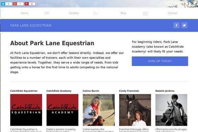Click the Park Lane Equestrian site title
The width and height of the screenshot is (198, 132).
point(31,25)
